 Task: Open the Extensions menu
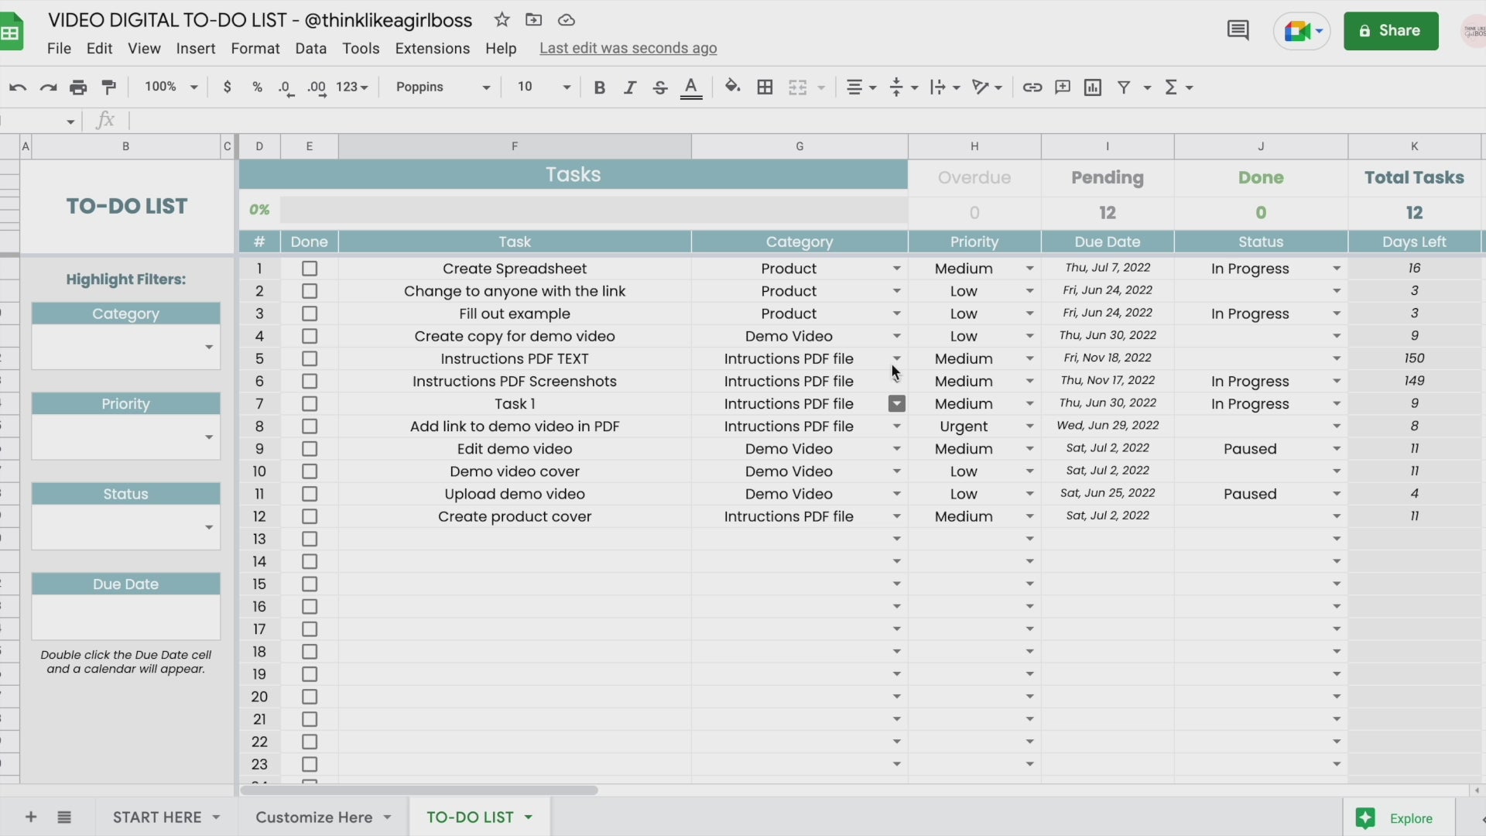(432, 48)
